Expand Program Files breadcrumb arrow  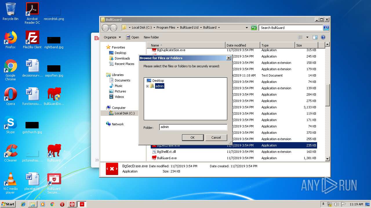tap(178, 28)
